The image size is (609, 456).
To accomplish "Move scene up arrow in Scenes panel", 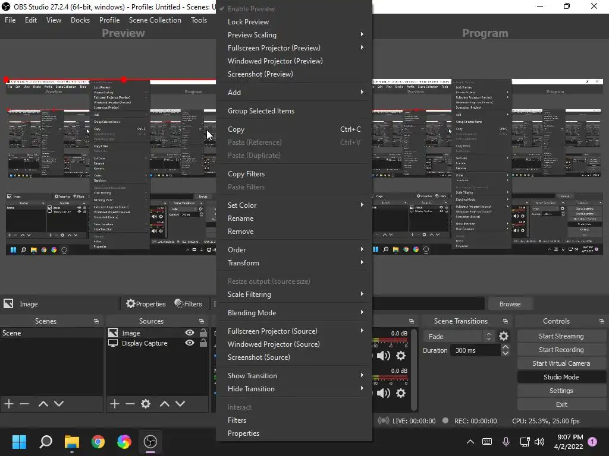I will click(43, 404).
